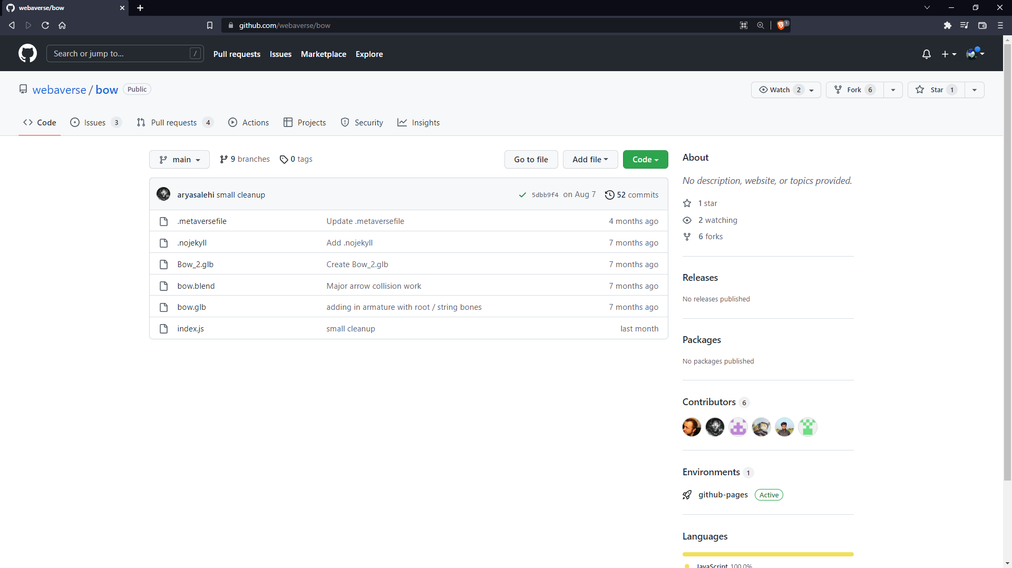Open bow.glb file
The width and height of the screenshot is (1012, 568).
pos(191,307)
